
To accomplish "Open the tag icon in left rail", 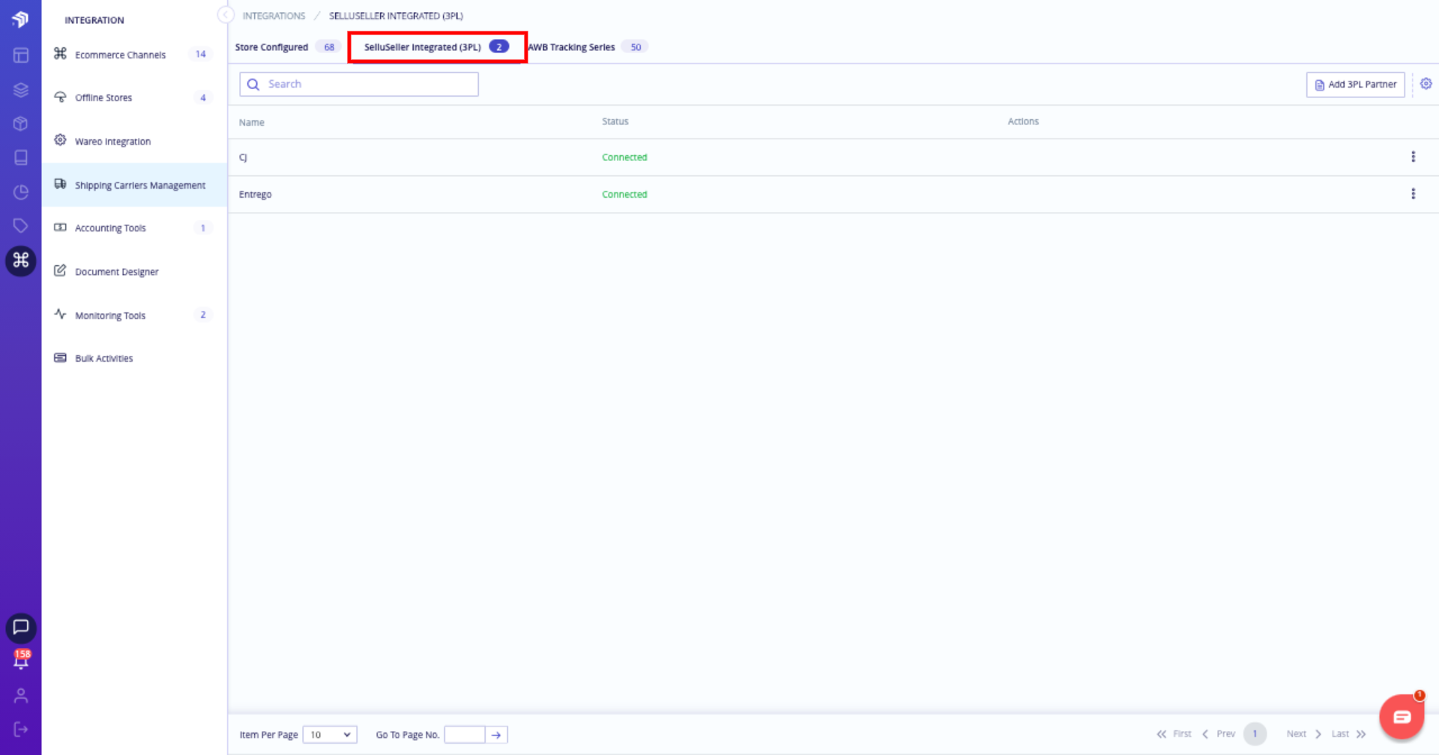I will [21, 225].
